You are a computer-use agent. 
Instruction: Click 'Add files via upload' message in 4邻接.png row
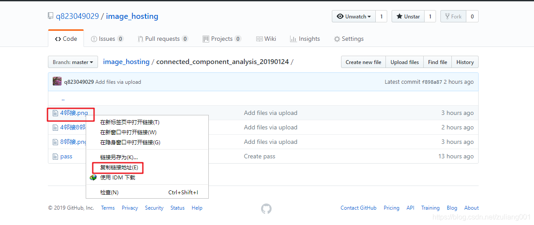click(271, 113)
